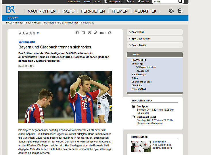Copy the article permalink icon

coord(95,33)
